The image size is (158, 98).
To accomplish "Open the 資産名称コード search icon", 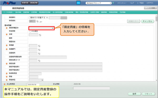I will (x=39, y=61).
